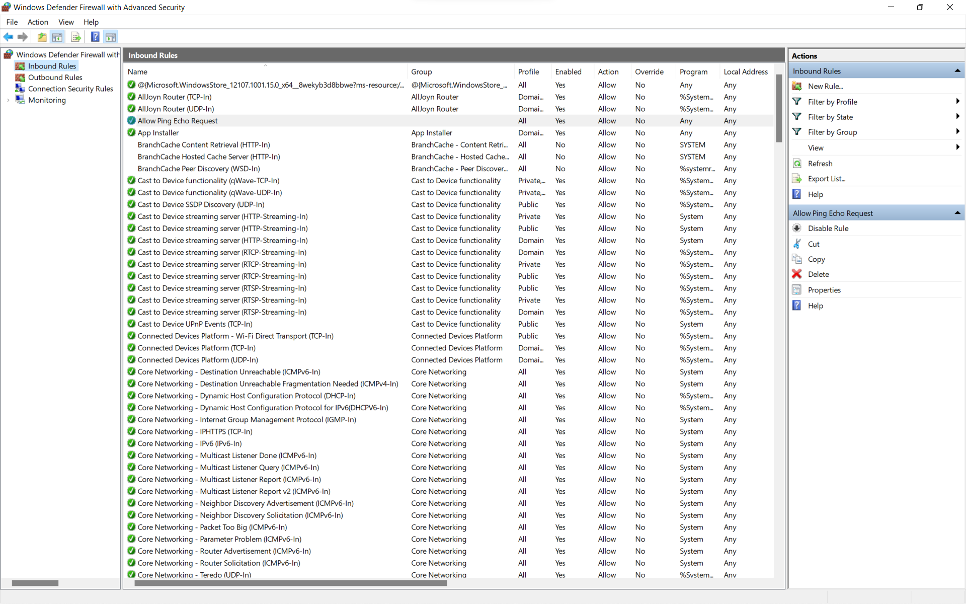
Task: Click the Outbound Rules tree icon
Action: tap(20, 77)
